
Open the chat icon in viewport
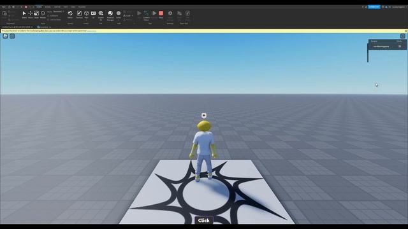pos(12,36)
